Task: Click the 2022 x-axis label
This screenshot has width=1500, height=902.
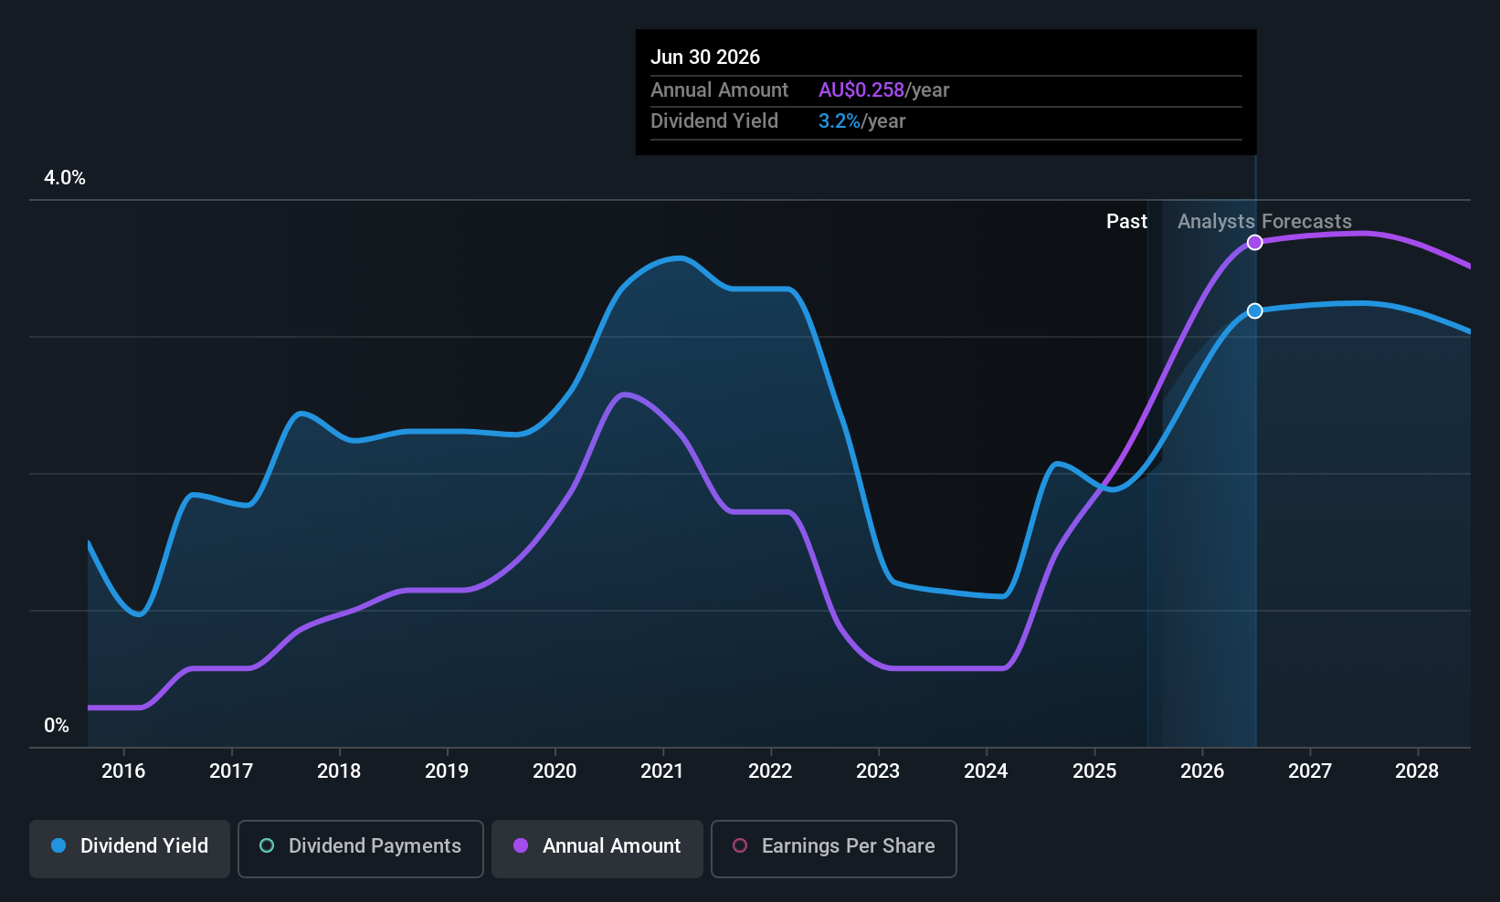Action: (x=770, y=771)
